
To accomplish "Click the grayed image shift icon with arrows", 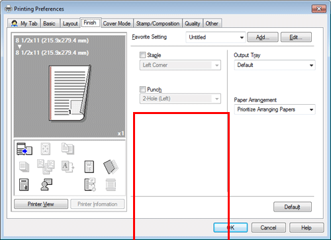I will click(46, 149).
